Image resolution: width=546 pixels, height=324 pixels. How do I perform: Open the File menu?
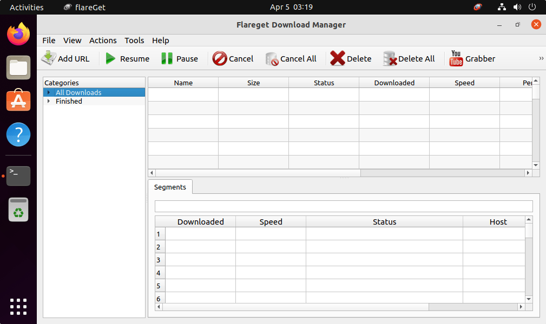pos(49,40)
